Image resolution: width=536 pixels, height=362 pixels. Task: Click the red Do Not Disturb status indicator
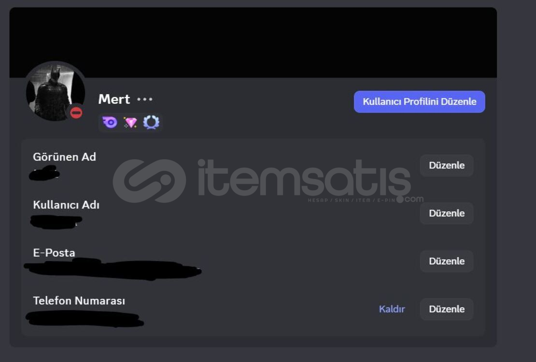pos(76,112)
